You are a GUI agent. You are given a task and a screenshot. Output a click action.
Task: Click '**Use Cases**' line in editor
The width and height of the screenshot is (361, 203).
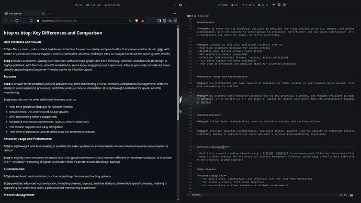(206, 169)
